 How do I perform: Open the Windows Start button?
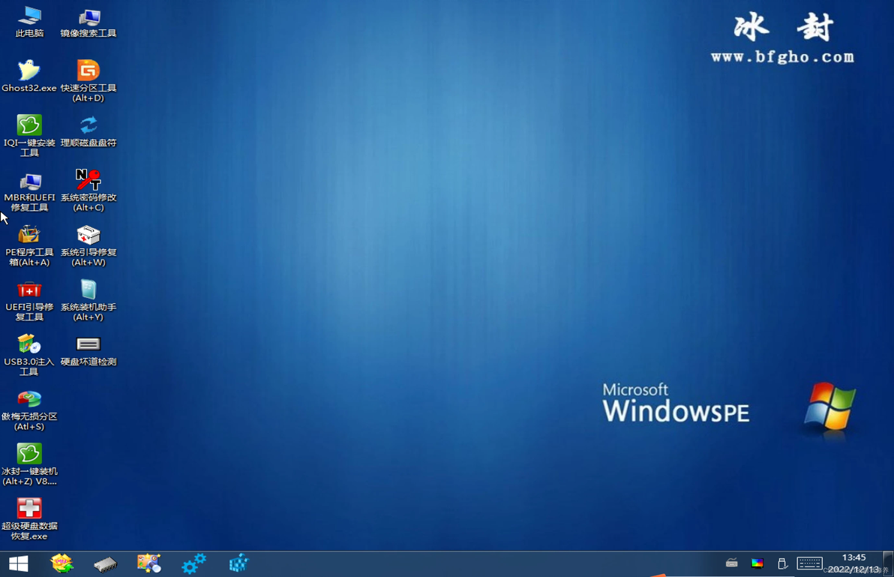pyautogui.click(x=19, y=564)
